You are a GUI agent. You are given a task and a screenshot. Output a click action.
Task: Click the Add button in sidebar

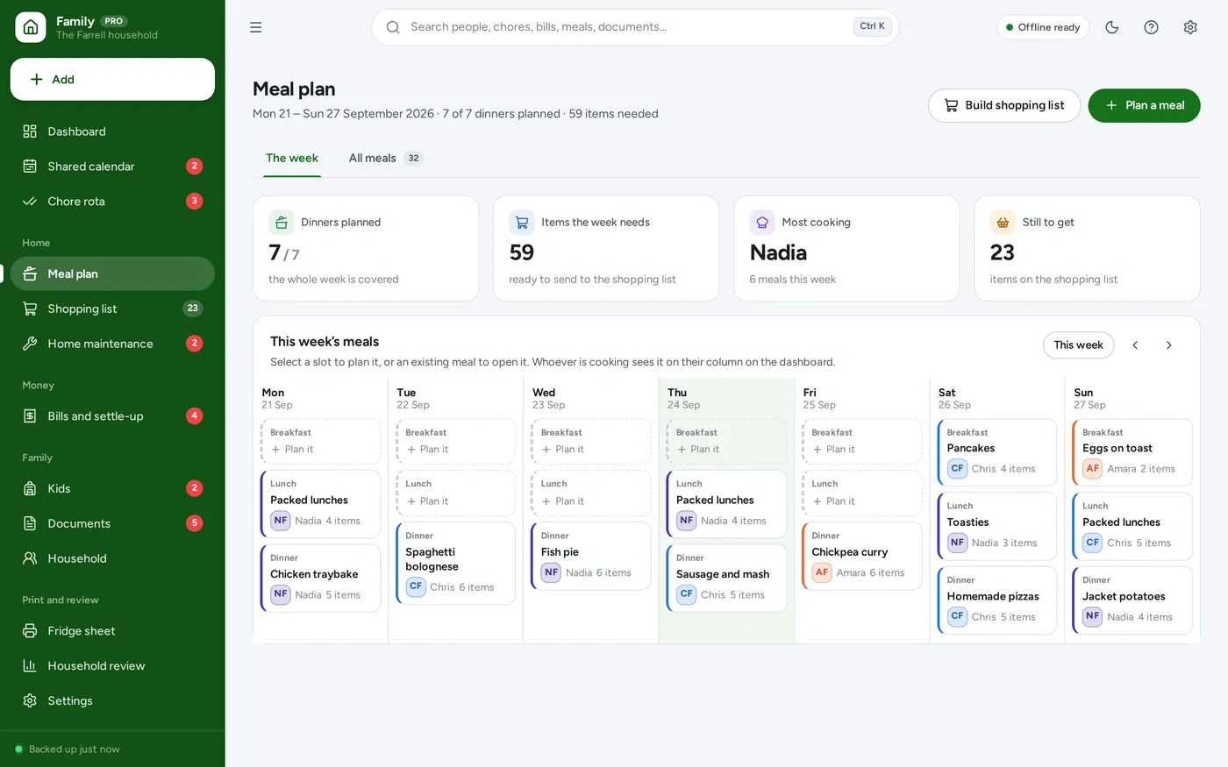[x=112, y=80]
